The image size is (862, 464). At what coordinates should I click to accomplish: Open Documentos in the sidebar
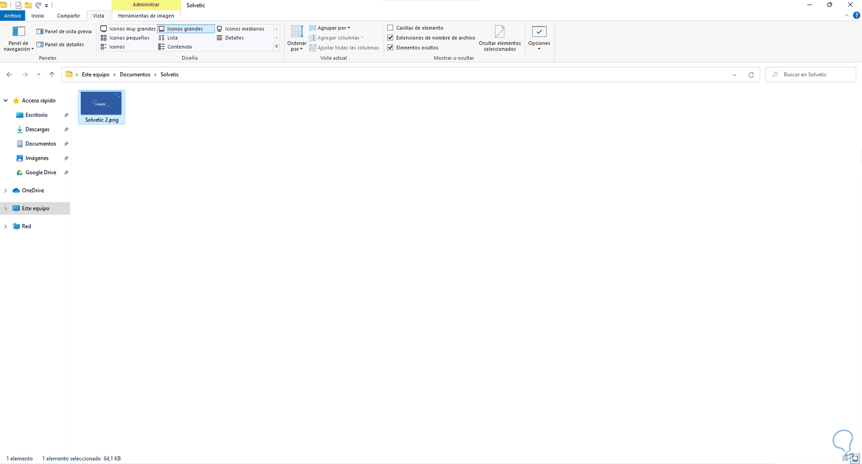40,144
